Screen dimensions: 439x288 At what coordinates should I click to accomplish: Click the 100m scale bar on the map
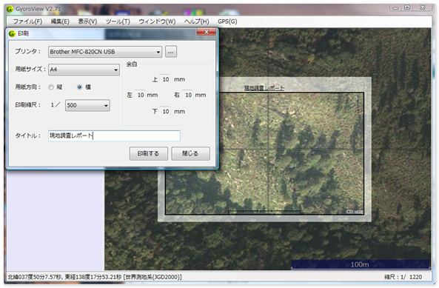tap(361, 264)
